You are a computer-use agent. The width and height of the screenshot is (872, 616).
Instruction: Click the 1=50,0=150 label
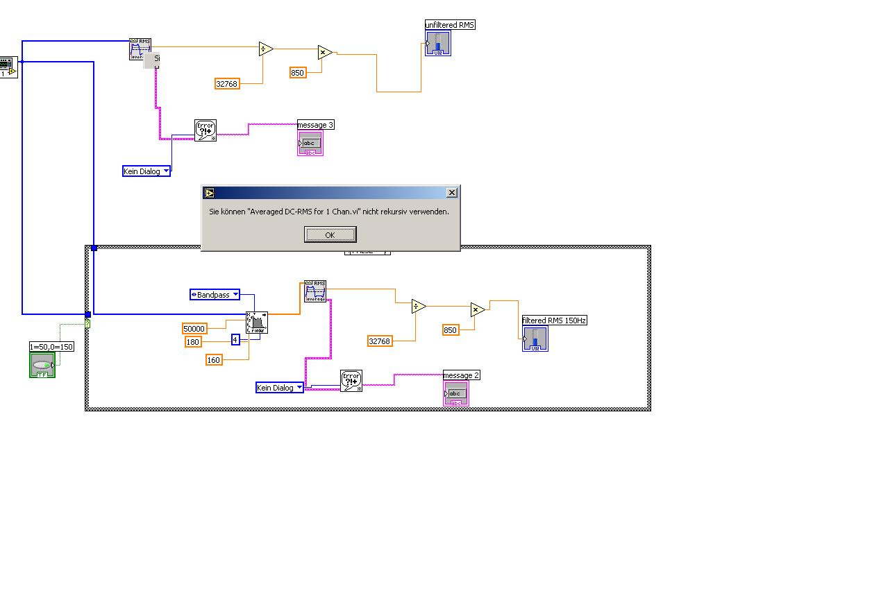pos(51,346)
